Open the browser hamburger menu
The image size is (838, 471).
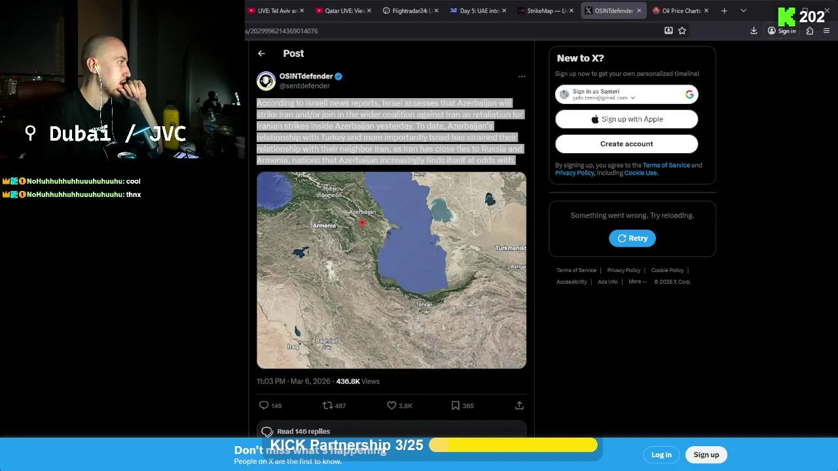point(827,31)
